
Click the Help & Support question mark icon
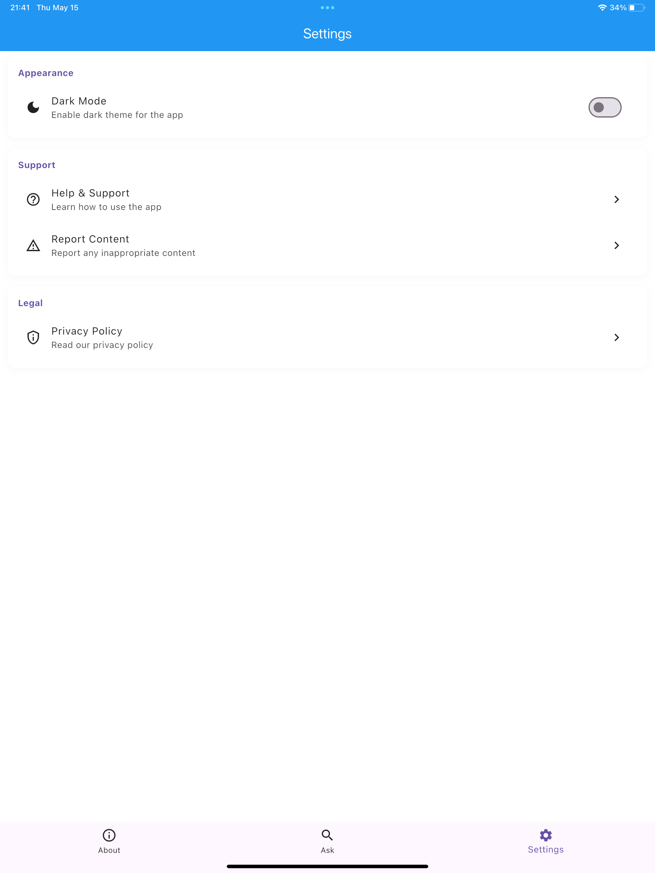(33, 199)
